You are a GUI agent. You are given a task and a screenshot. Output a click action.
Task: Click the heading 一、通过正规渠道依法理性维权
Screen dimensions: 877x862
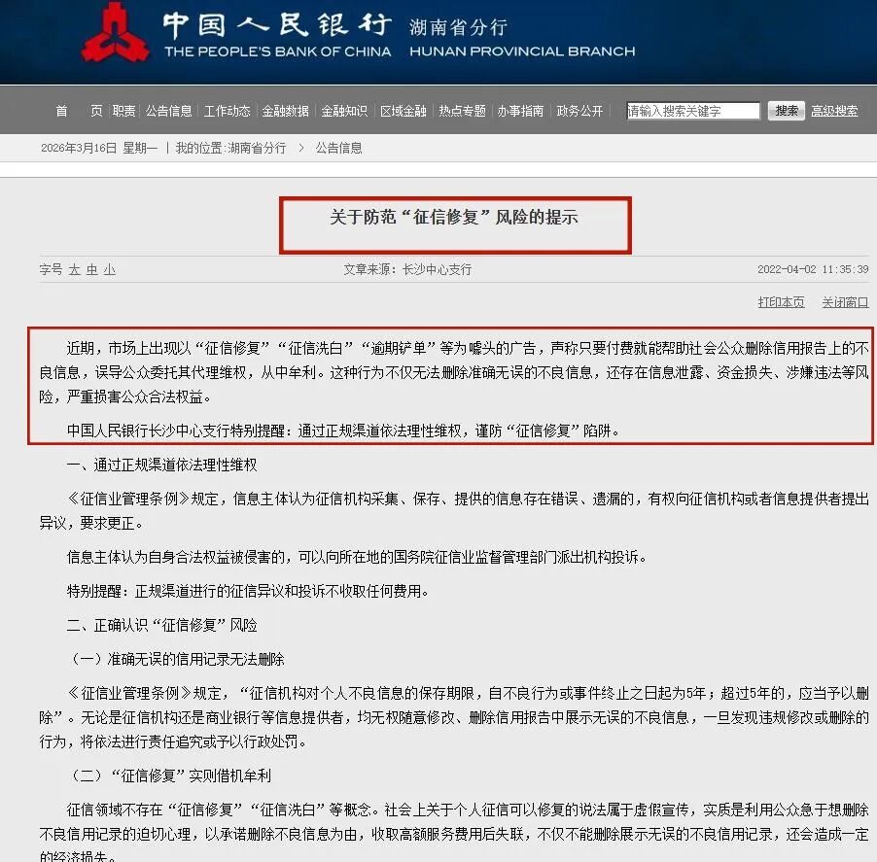point(161,465)
